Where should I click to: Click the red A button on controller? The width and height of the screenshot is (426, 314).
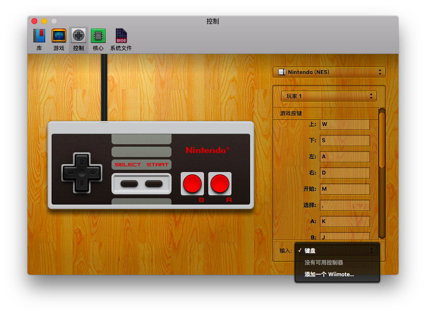220,183
